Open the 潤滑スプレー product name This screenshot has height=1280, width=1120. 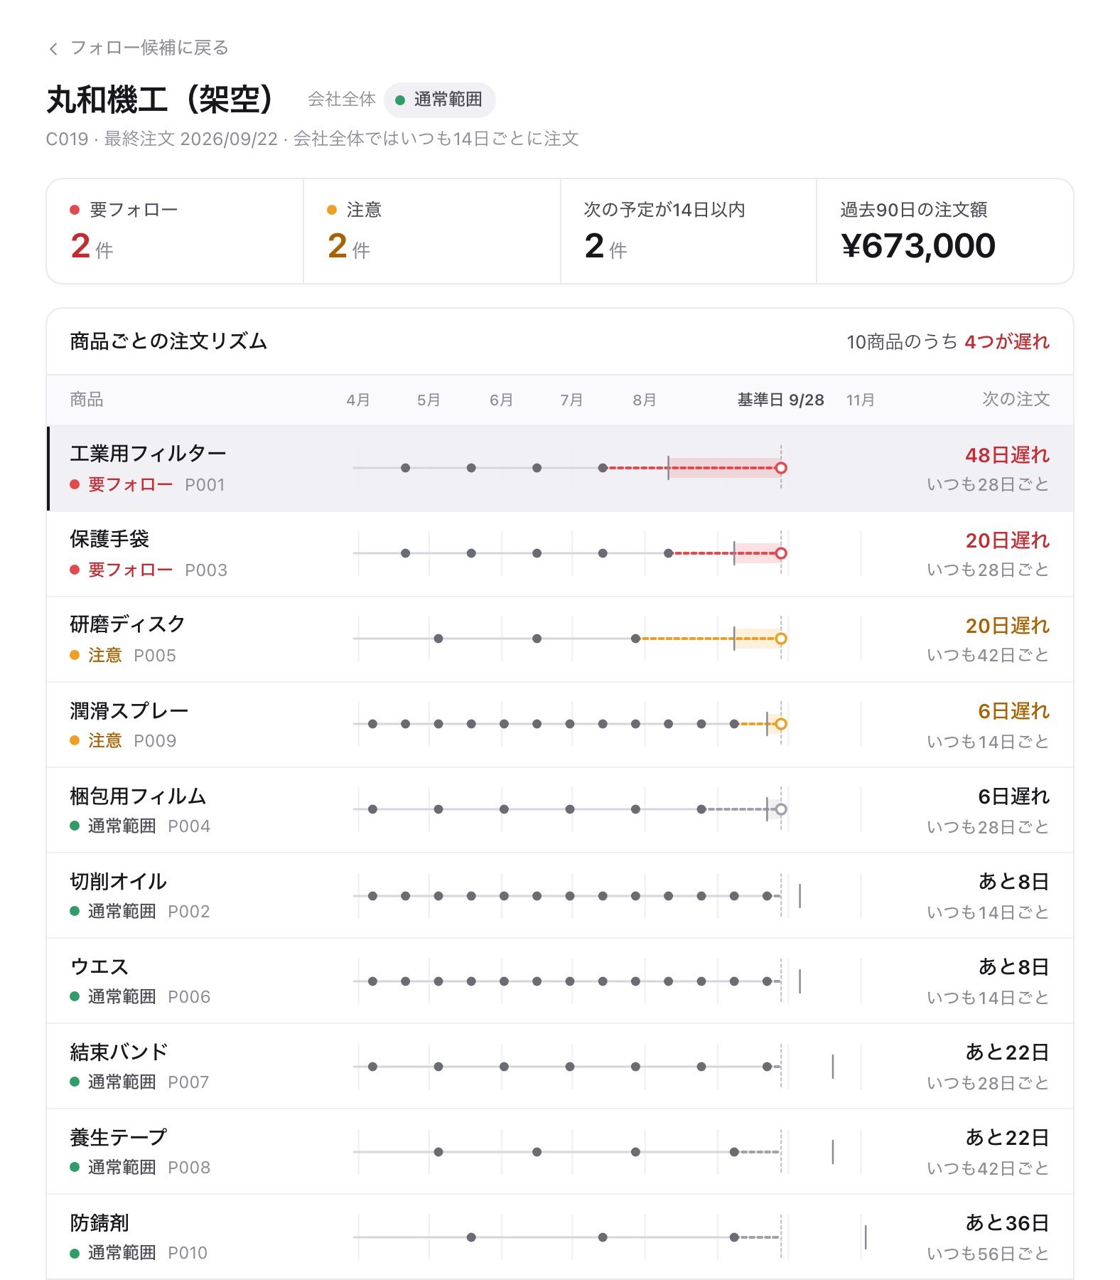click(x=129, y=710)
